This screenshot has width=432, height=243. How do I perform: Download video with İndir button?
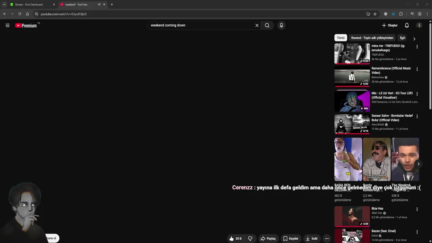[x=312, y=239]
